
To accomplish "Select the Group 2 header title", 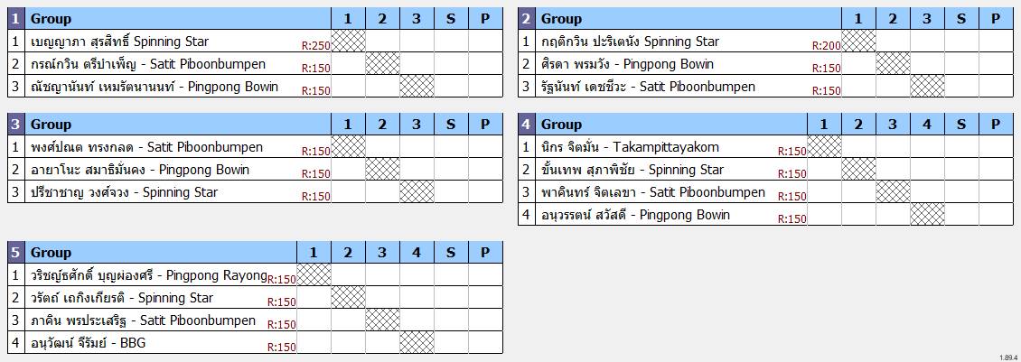I will pyautogui.click(x=561, y=18).
